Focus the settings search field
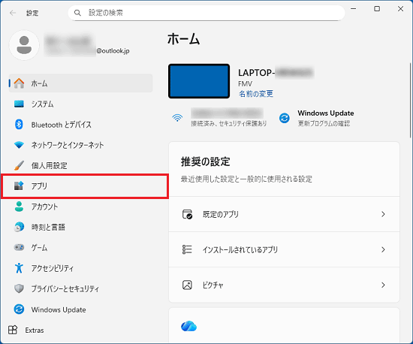Screen dimensions: 413x344 (x=206, y=13)
